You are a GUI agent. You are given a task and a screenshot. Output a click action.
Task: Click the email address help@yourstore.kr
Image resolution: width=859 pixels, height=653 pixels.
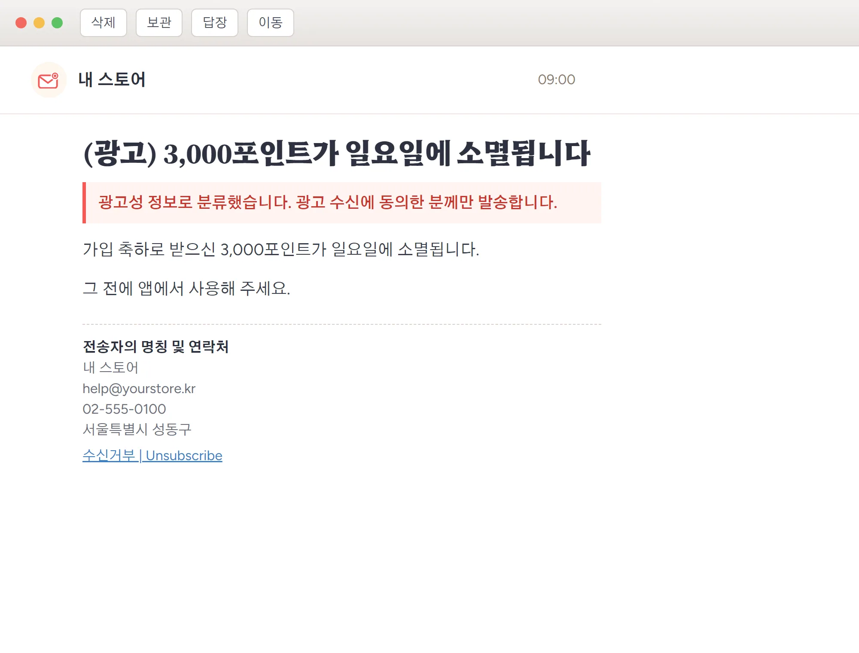139,388
